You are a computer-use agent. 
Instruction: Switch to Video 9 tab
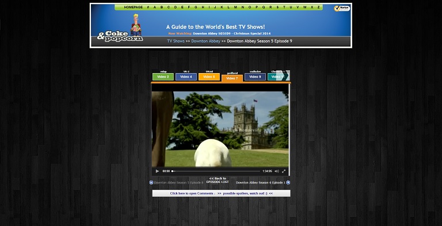pyautogui.click(x=255, y=76)
